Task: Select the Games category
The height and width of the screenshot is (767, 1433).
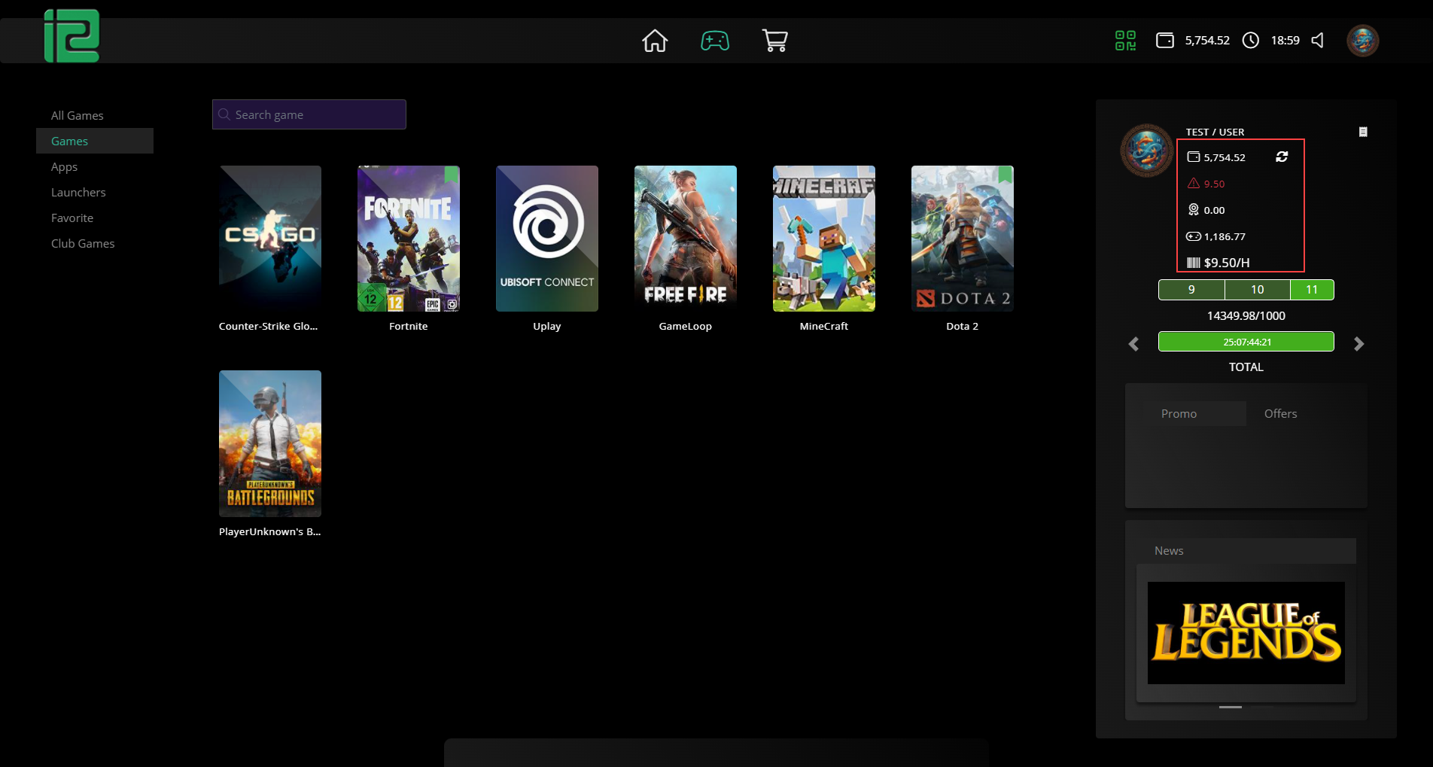Action: [x=95, y=141]
